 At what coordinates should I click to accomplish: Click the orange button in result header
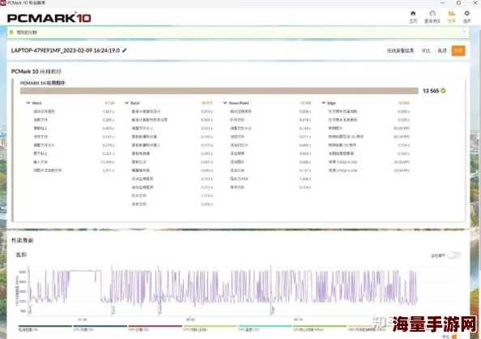tap(458, 51)
